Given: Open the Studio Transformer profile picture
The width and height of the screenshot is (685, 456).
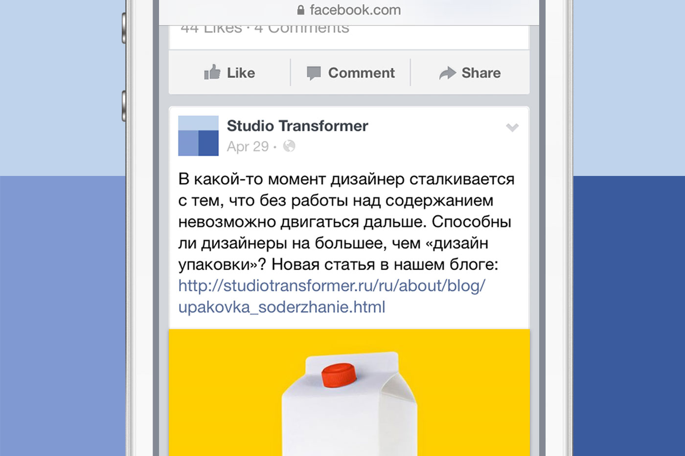Looking at the screenshot, I should (x=198, y=136).
